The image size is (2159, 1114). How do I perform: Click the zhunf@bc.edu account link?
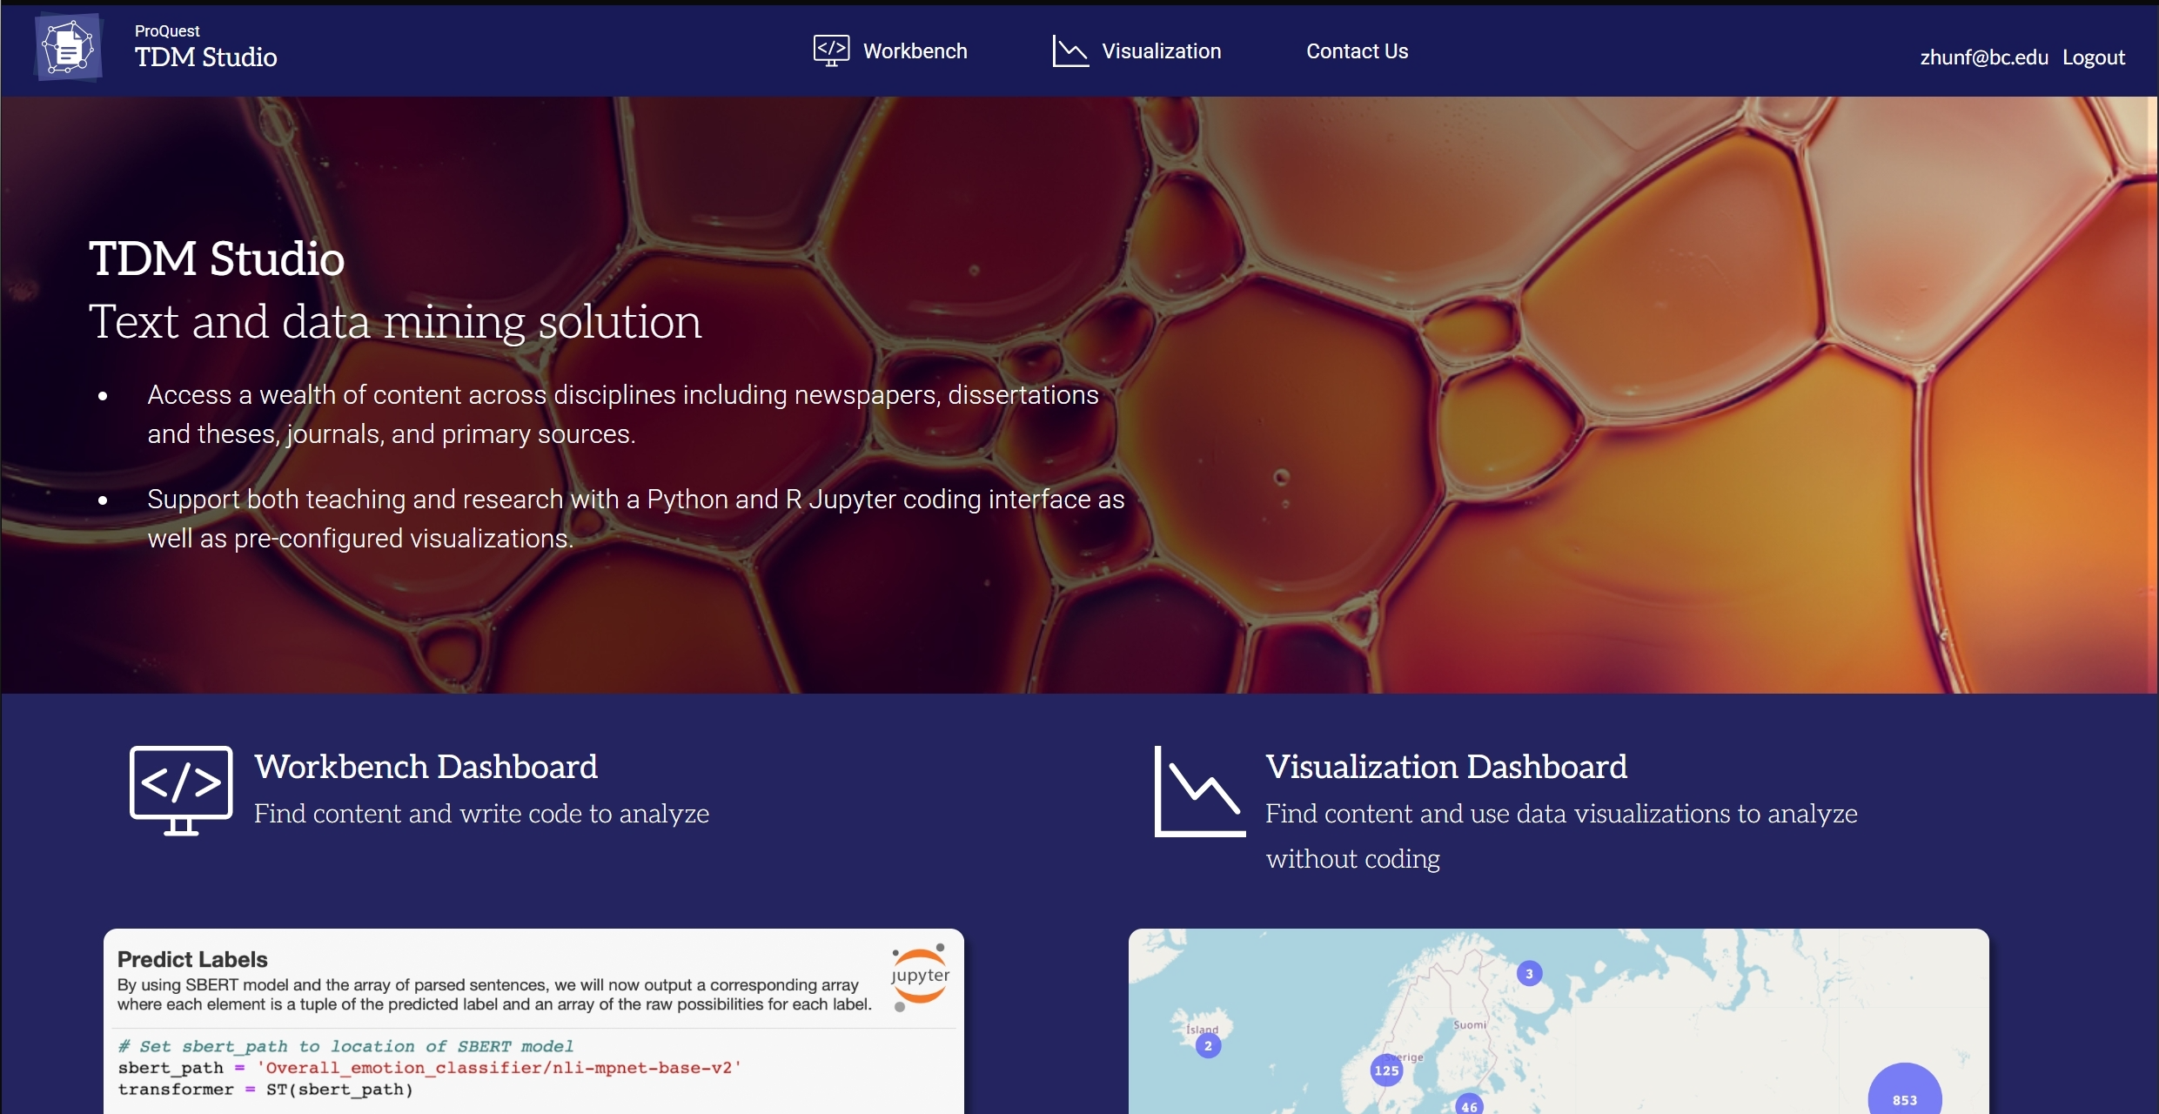coord(1983,57)
